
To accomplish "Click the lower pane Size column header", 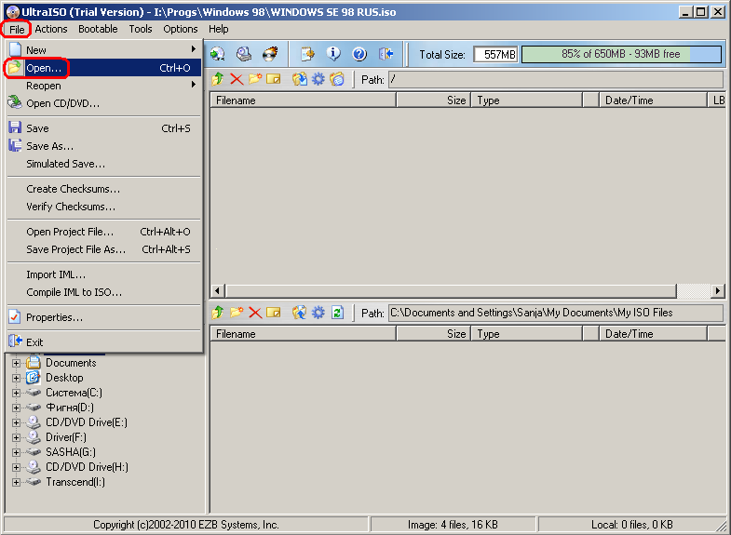I will [x=434, y=334].
